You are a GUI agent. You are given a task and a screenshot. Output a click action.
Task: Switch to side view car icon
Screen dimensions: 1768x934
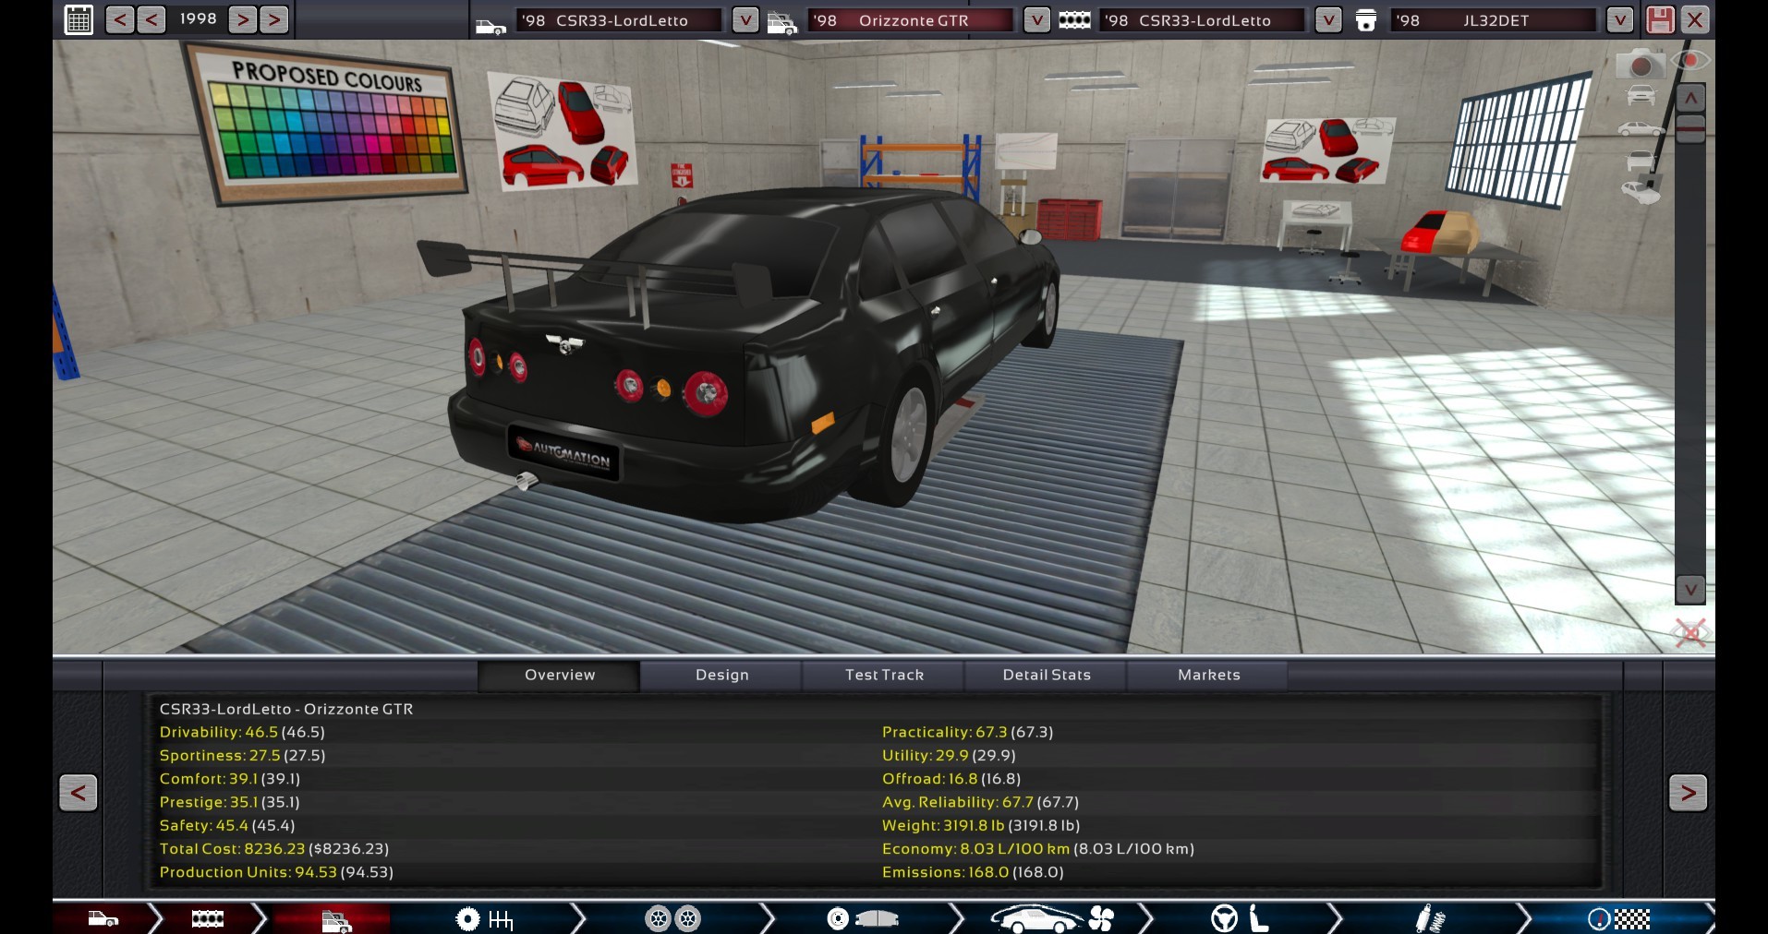click(1641, 128)
